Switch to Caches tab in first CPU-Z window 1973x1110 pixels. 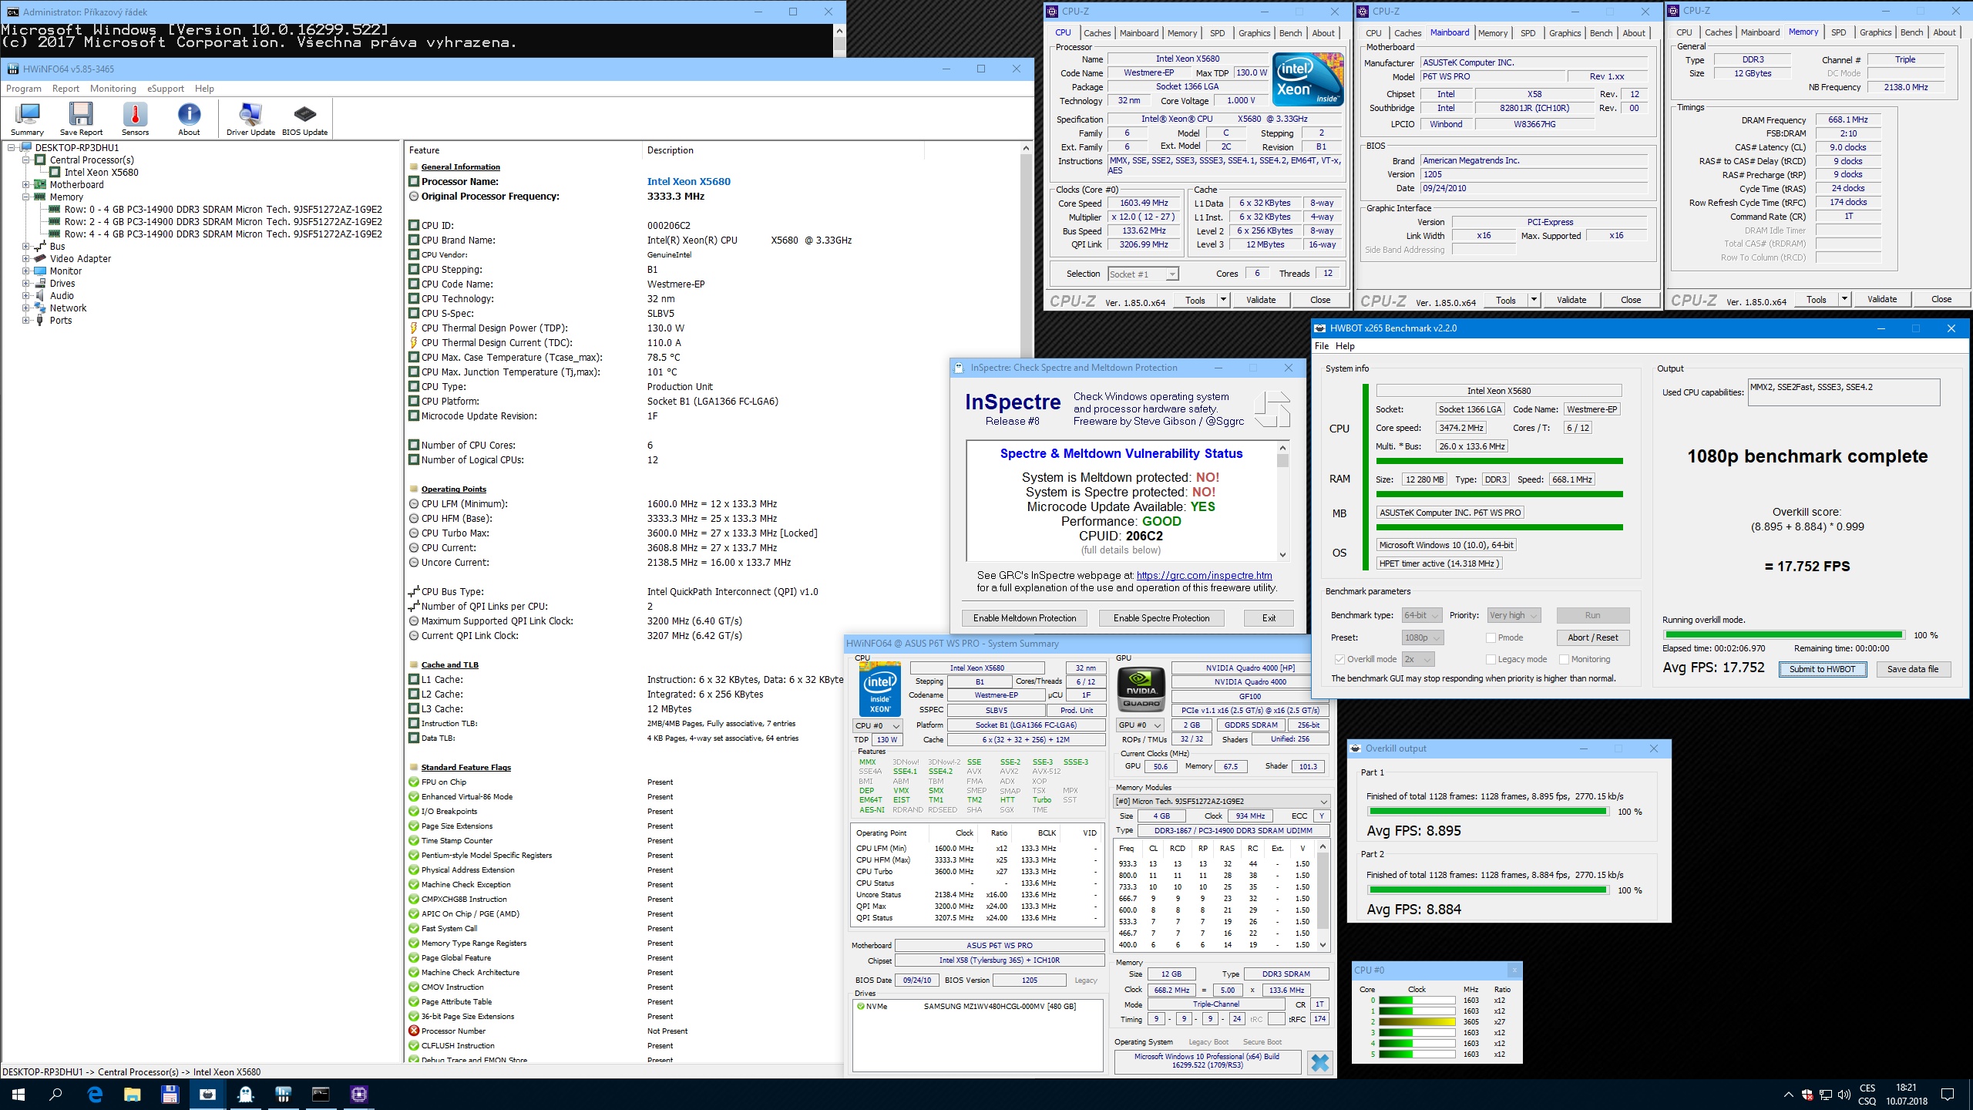1097,33
